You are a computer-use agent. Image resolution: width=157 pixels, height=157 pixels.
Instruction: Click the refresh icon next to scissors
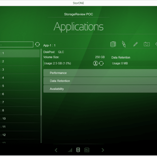click(101, 63)
